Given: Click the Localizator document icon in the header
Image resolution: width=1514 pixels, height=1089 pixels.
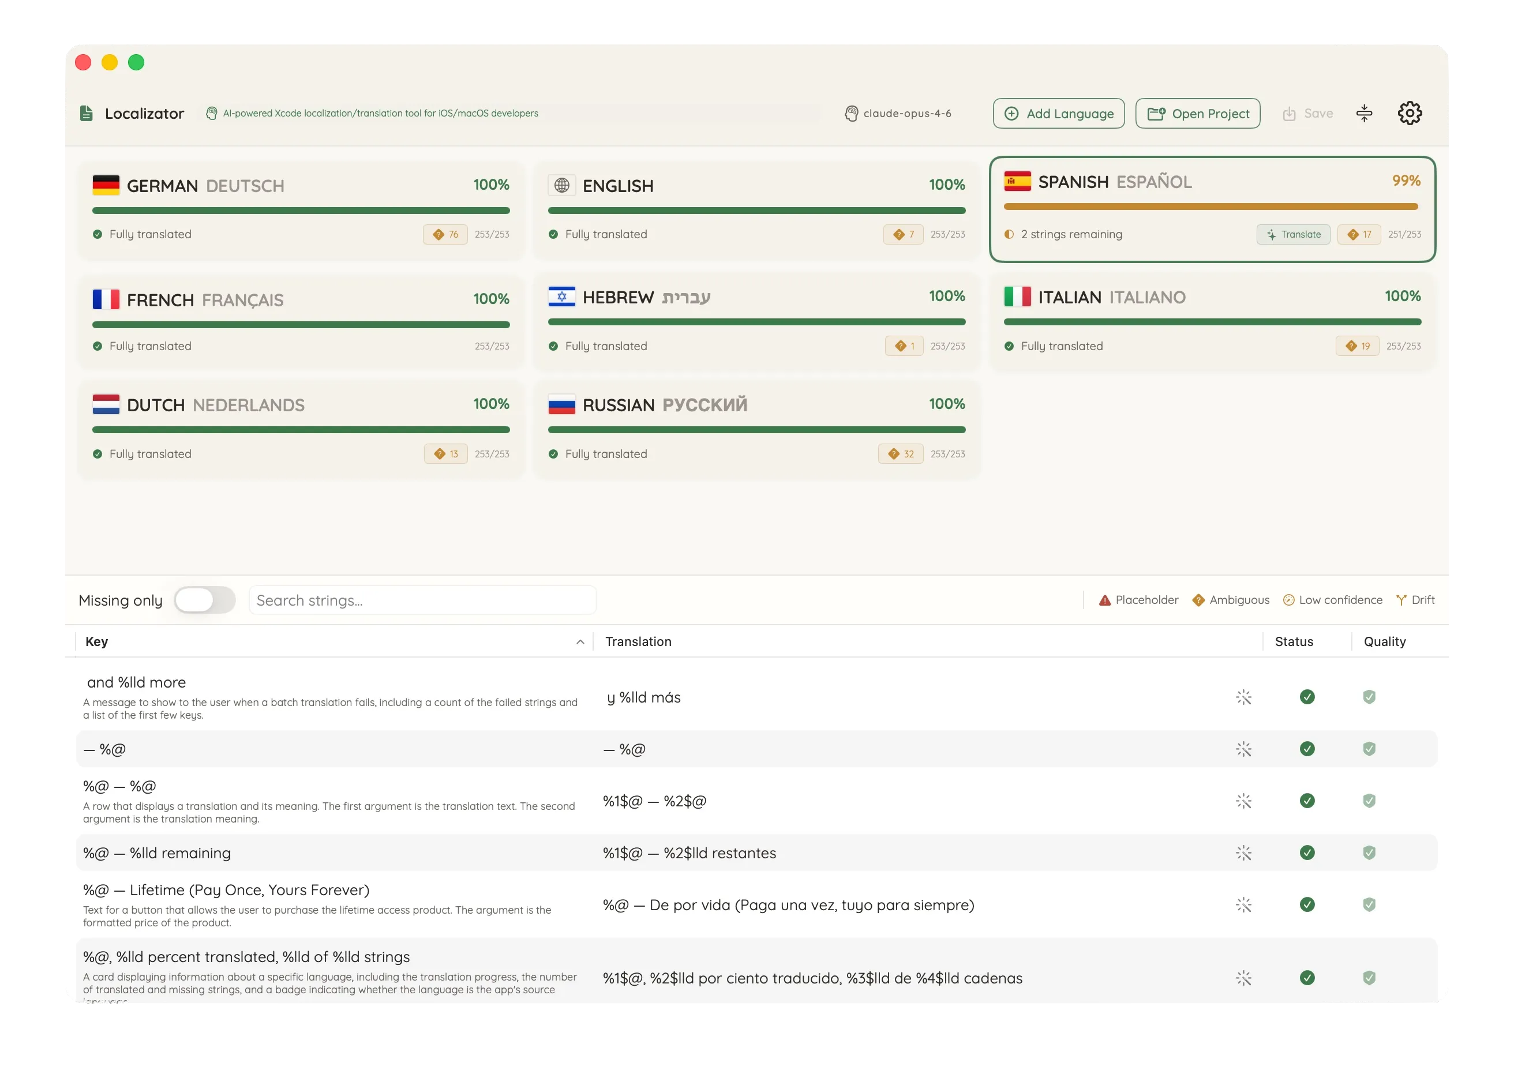Looking at the screenshot, I should point(86,113).
